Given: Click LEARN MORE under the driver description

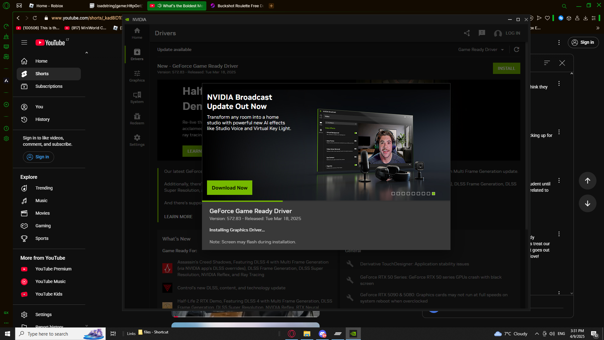Looking at the screenshot, I should coord(178,217).
